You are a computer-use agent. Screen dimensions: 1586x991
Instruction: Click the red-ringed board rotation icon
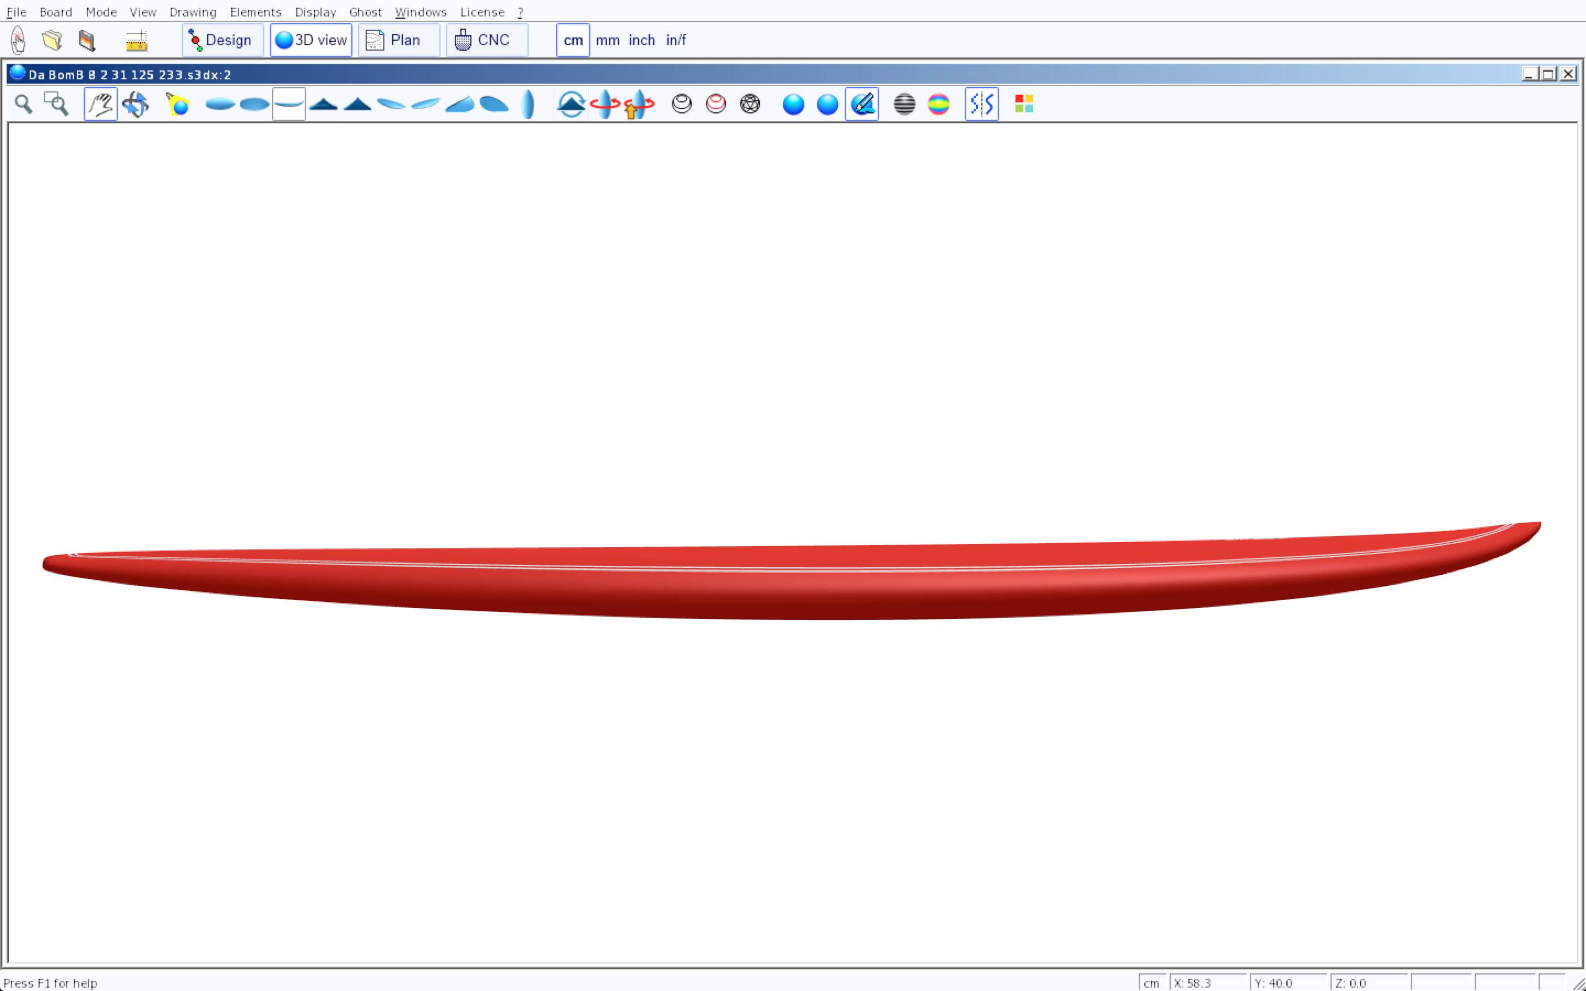[604, 104]
